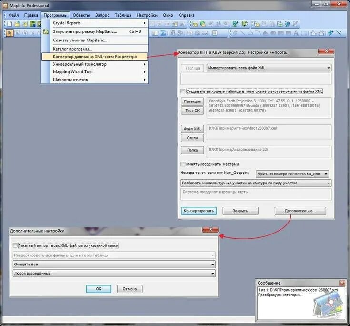The width and height of the screenshot is (350, 326).
Task: Click the Закрыть button
Action: [240, 211]
